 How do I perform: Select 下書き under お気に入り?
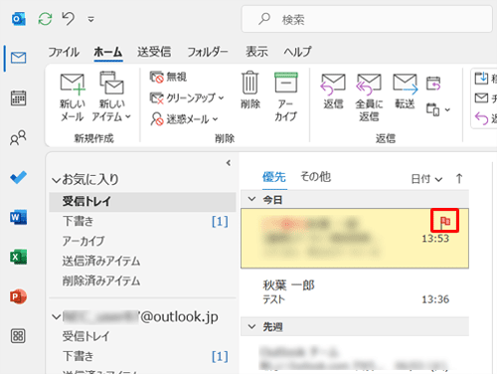pyautogui.click(x=142, y=221)
